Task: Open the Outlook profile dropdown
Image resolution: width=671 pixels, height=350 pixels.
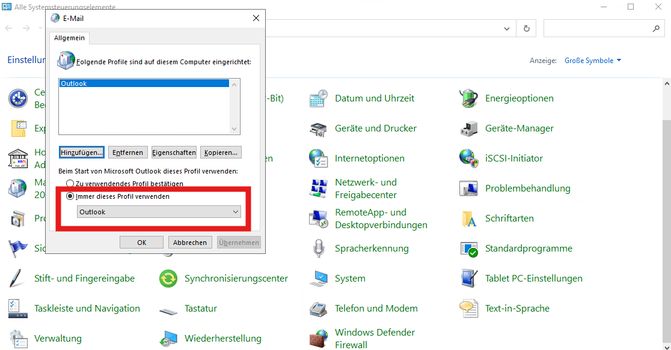Action: coord(159,212)
